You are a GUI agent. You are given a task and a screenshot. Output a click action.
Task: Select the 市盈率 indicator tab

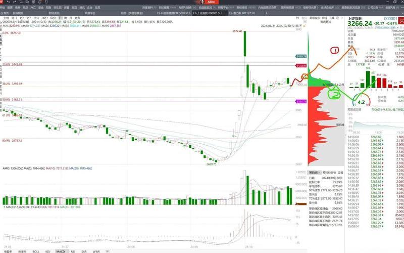8,251
